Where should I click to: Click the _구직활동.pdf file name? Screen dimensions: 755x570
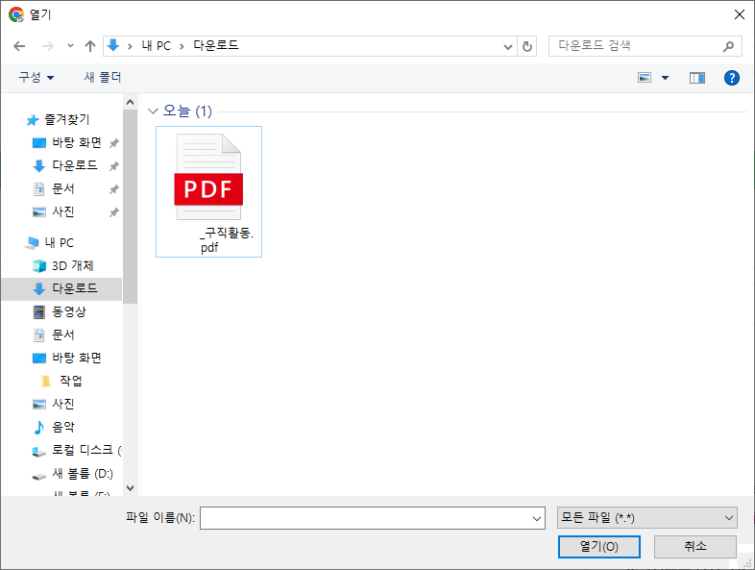227,240
